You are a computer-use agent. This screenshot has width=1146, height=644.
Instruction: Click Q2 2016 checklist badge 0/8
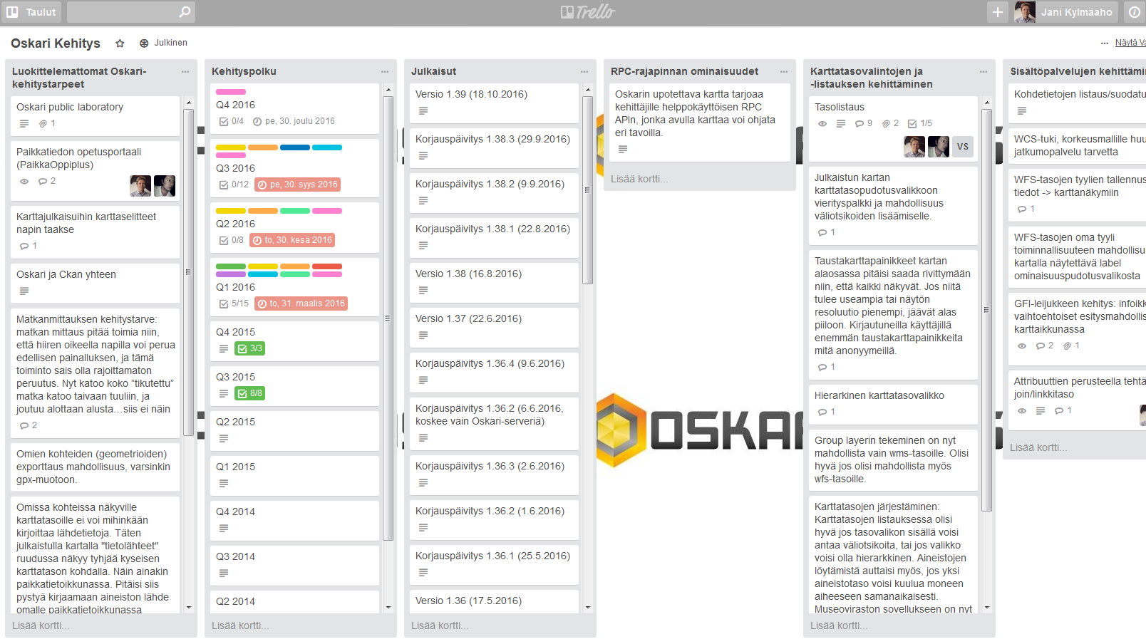(x=231, y=240)
